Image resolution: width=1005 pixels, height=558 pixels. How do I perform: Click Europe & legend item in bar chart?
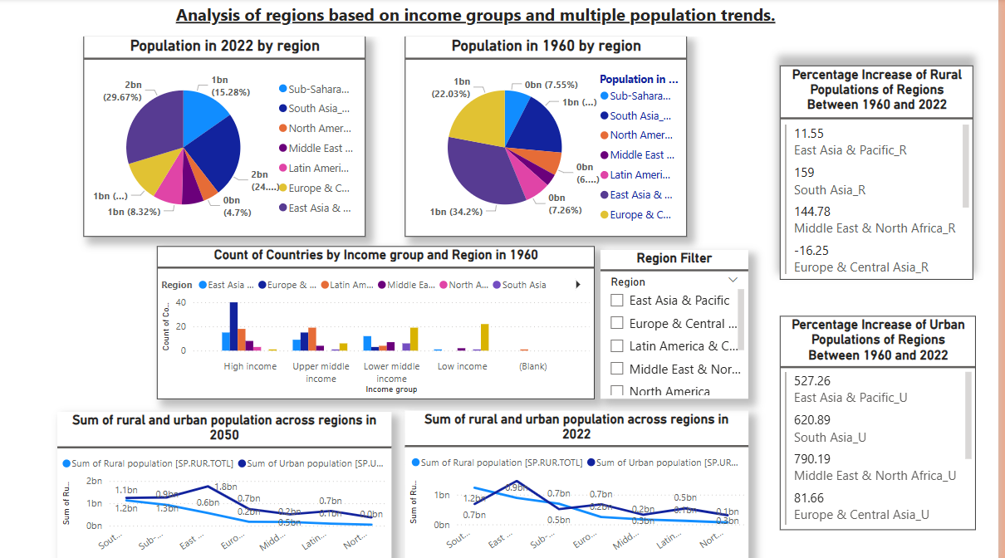(x=286, y=285)
